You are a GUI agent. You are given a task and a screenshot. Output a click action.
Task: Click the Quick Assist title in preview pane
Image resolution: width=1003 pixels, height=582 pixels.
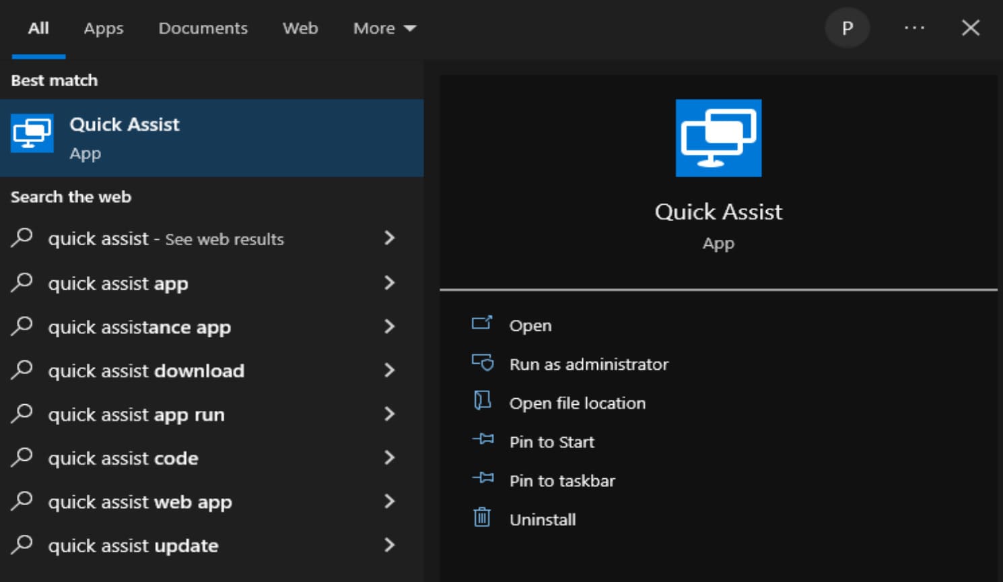(718, 212)
